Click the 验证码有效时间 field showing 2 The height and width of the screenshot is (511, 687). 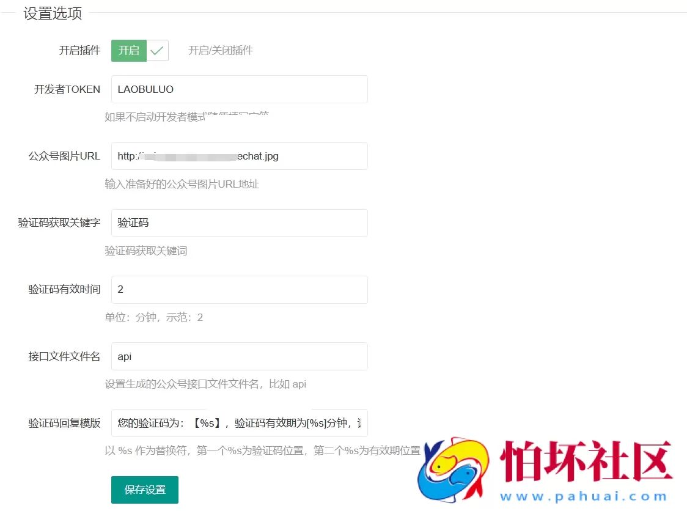[238, 289]
